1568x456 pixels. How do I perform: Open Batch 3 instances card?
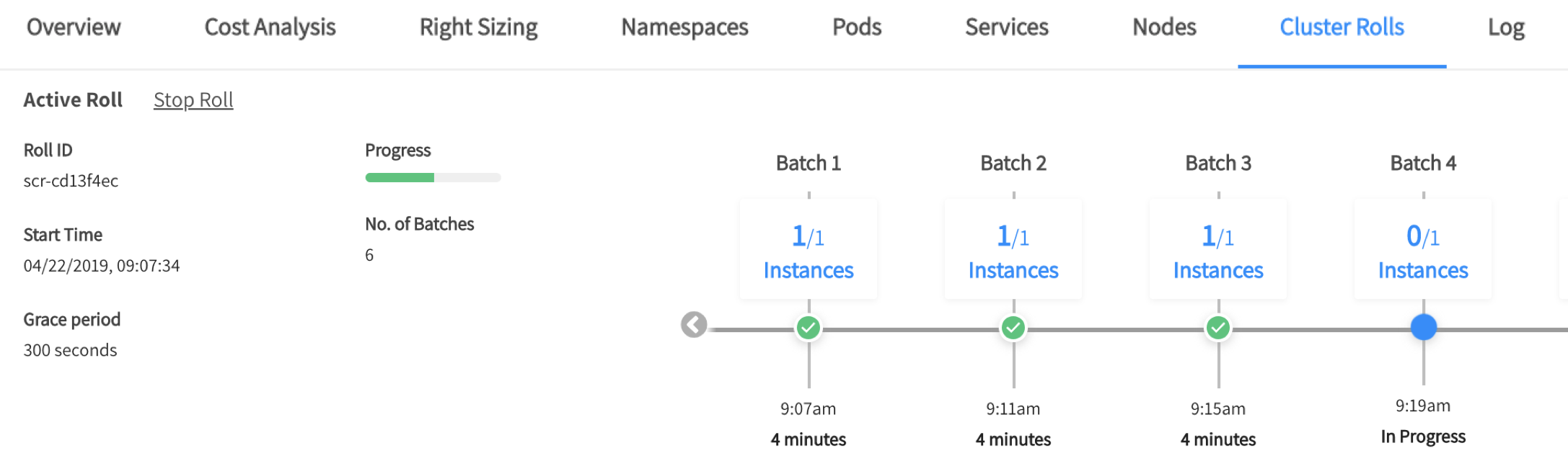tap(1218, 250)
